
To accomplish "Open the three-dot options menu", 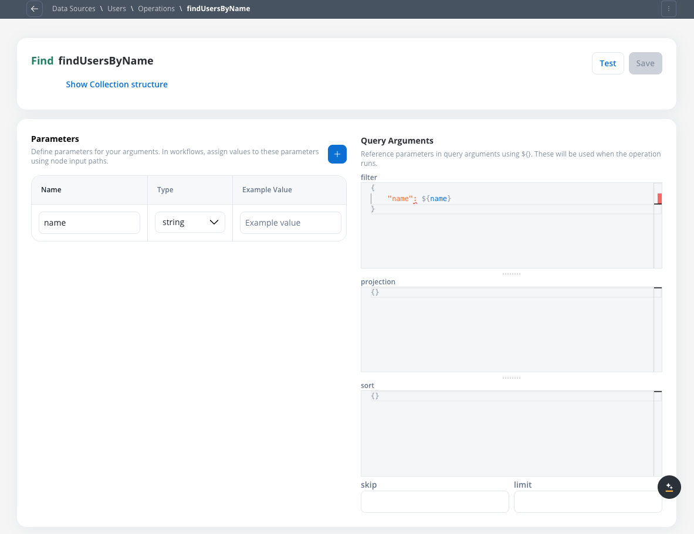I will 668,9.
